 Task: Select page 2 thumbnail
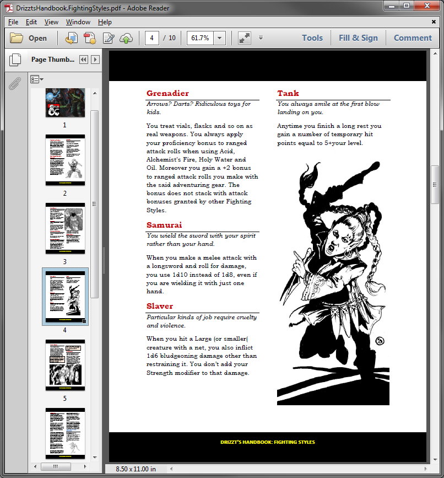[x=65, y=160]
